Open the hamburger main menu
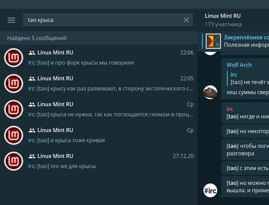This screenshot has width=269, height=205. pyautogui.click(x=11, y=20)
